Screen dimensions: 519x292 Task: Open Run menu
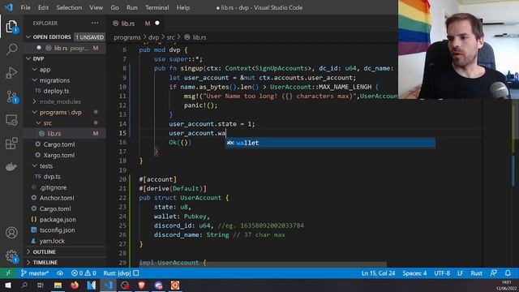tap(131, 7)
